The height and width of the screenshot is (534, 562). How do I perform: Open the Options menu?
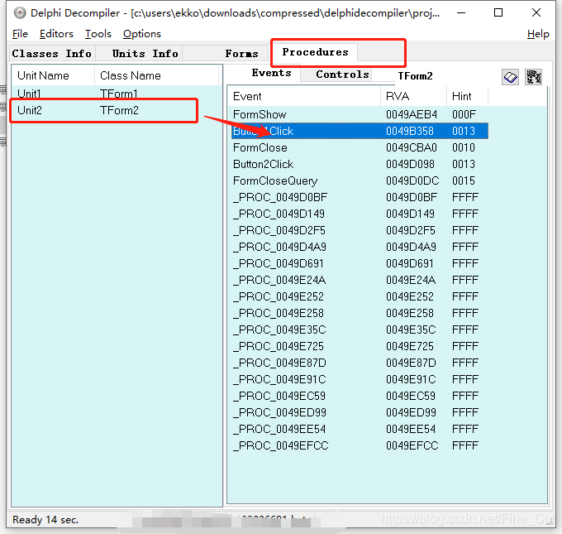(x=142, y=34)
